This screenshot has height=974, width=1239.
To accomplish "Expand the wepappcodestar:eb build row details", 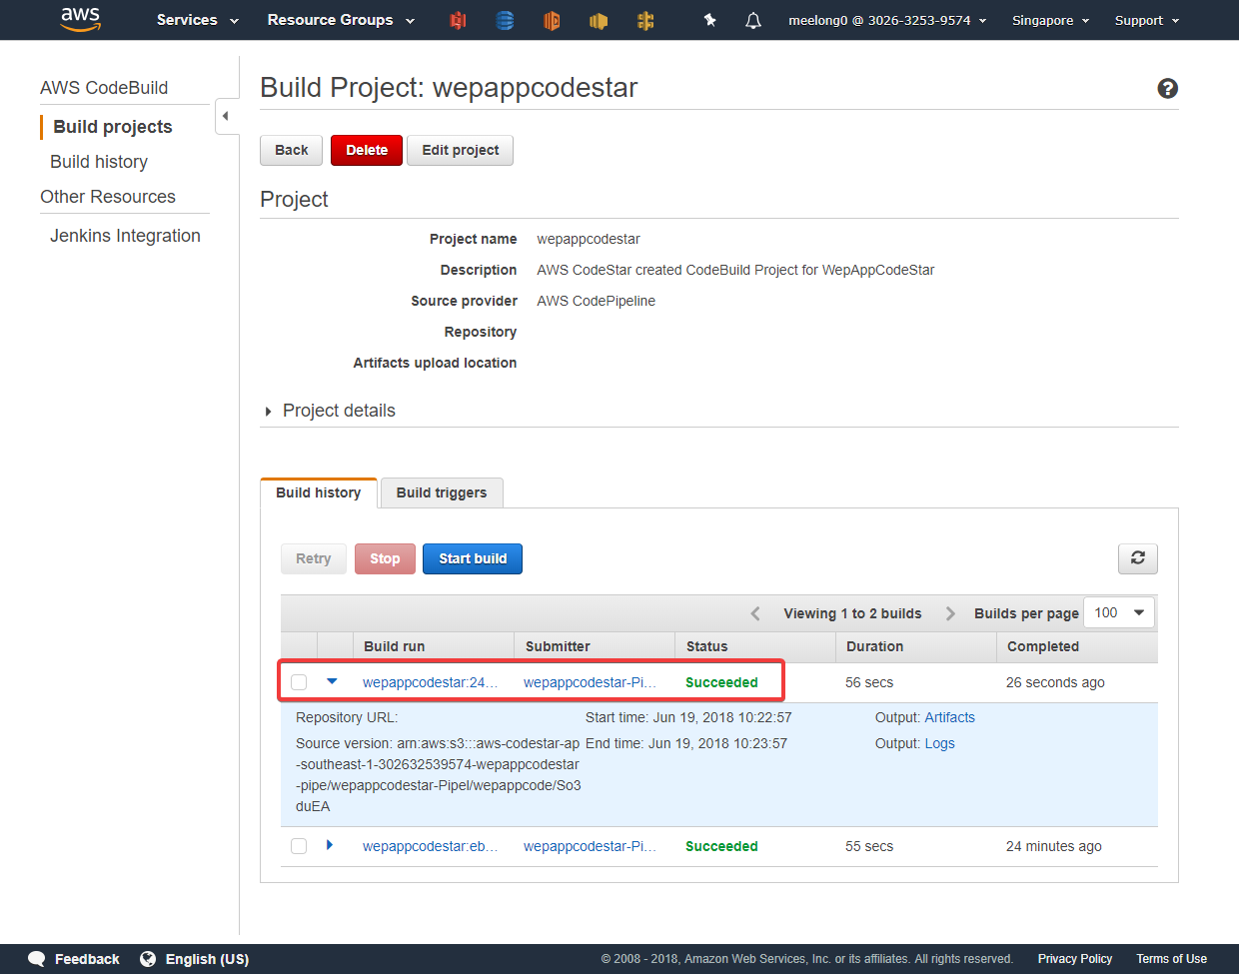I will (330, 845).
